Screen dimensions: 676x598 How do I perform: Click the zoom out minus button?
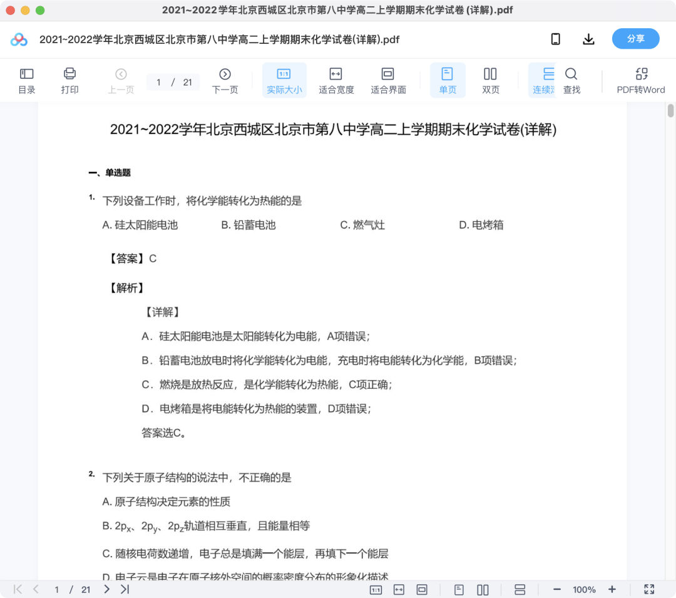coord(557,589)
